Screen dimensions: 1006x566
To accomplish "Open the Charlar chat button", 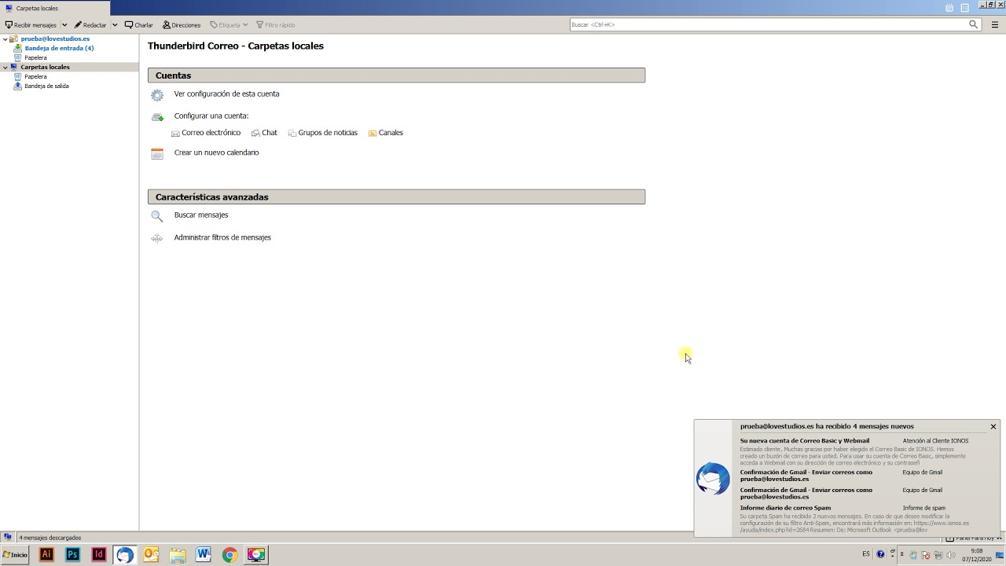I will [139, 25].
